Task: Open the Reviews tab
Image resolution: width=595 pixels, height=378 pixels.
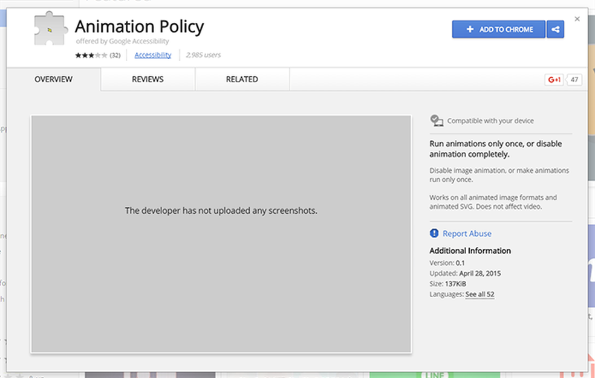Action: click(148, 80)
